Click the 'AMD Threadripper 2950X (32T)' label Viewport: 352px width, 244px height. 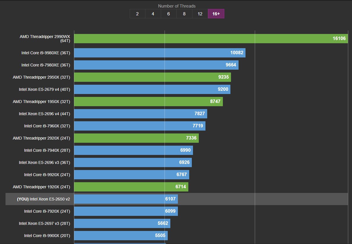[x=41, y=77]
